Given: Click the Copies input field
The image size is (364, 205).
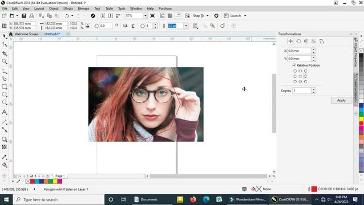Looking at the screenshot, I should 301,91.
